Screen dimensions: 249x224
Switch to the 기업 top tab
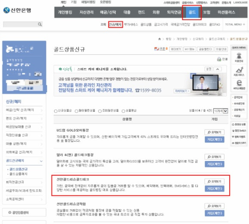pyautogui.click(x=74, y=2)
